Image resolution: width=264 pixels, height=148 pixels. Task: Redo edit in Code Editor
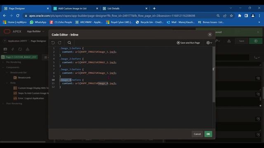pyautogui.click(x=59, y=43)
